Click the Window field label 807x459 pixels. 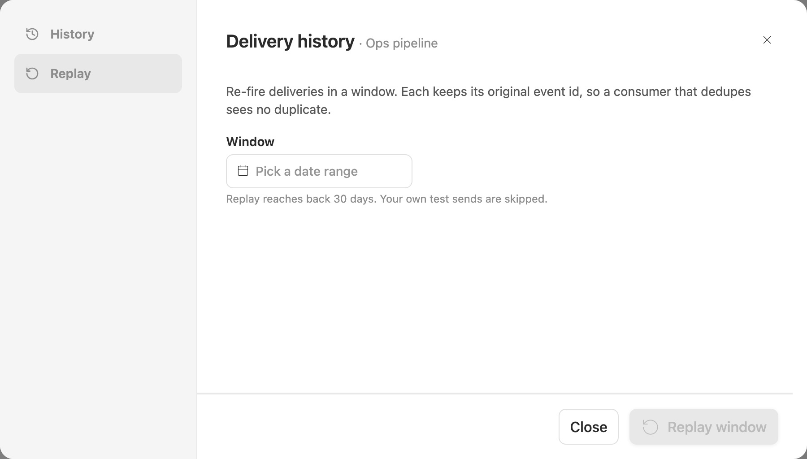pos(250,142)
